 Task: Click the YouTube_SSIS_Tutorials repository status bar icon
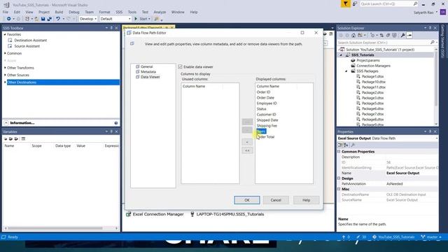[x=374, y=237]
